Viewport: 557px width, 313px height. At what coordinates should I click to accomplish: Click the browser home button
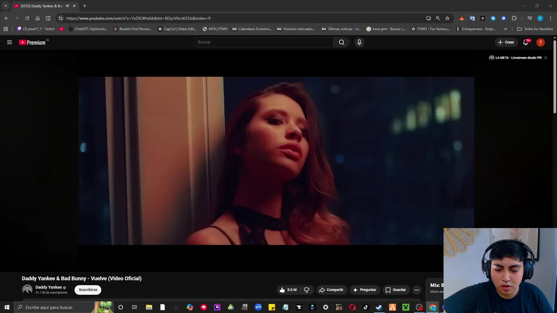tap(37, 18)
